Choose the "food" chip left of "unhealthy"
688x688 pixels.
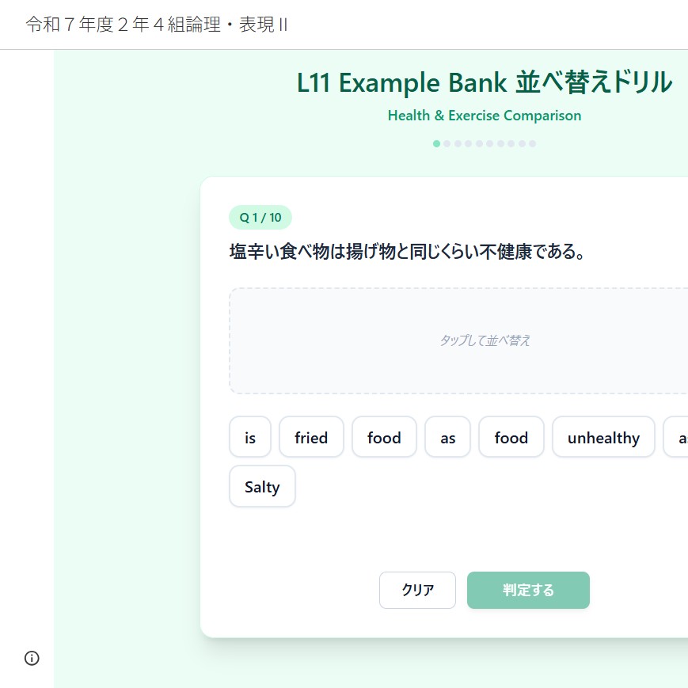pyautogui.click(x=511, y=438)
